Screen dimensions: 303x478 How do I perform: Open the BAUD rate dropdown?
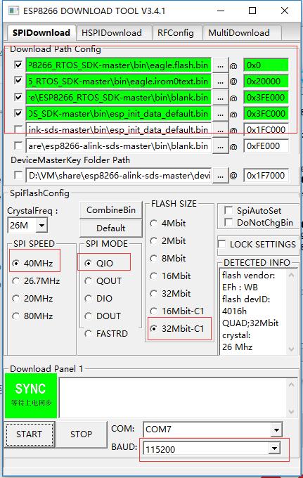pyautogui.click(x=275, y=448)
